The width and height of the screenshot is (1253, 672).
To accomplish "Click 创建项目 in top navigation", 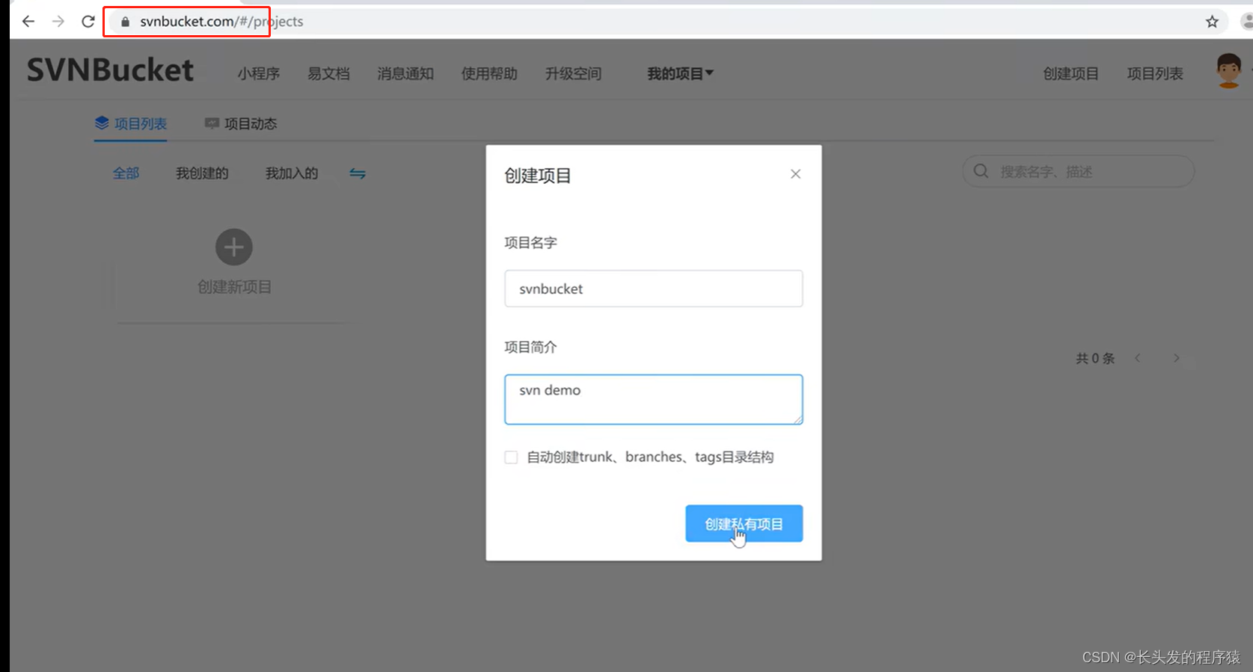I will [x=1071, y=73].
